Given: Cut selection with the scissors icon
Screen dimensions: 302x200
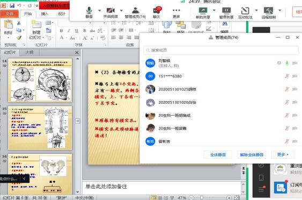Looking at the screenshot, I should click(19, 23).
